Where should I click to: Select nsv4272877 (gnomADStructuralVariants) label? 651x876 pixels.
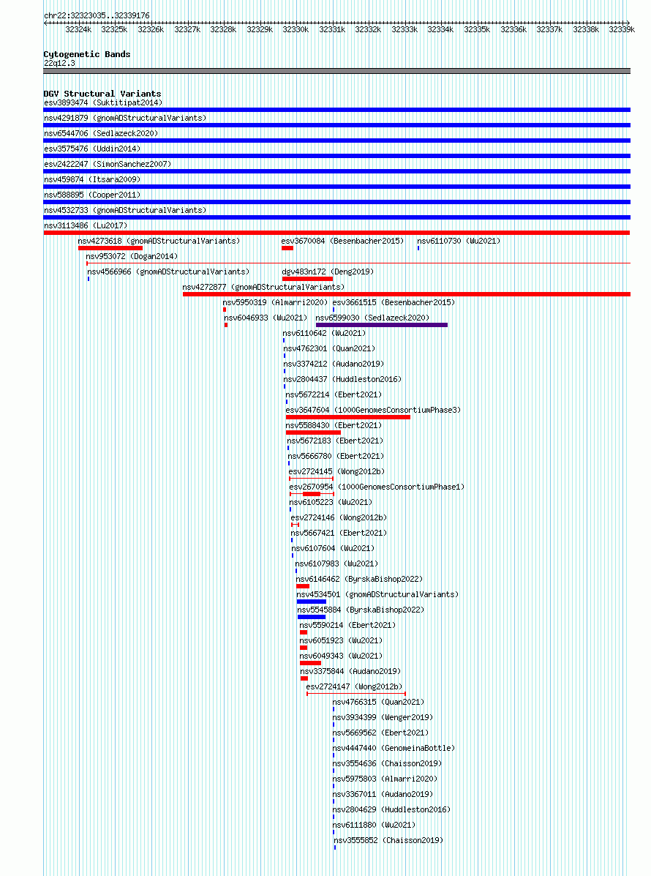[263, 287]
